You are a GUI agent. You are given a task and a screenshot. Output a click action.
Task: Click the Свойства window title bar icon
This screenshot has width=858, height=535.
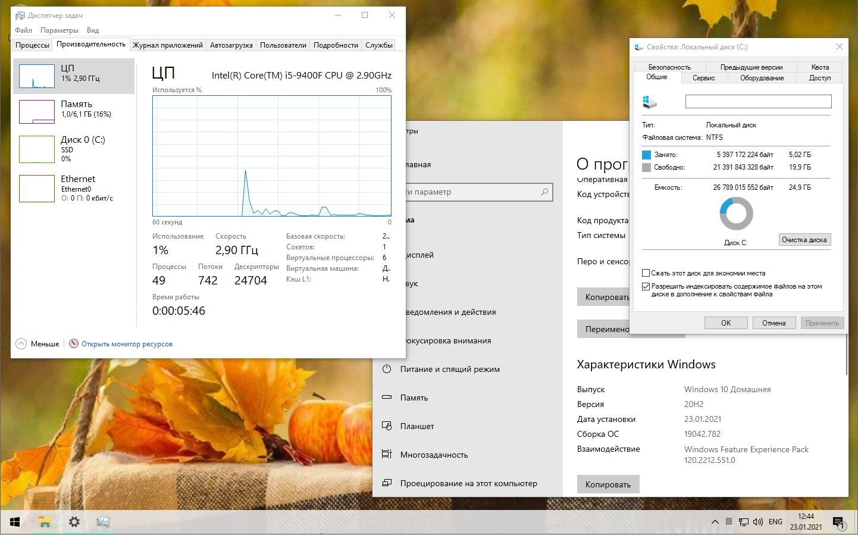(639, 47)
